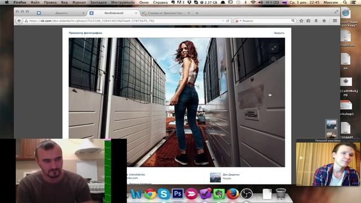Open the Вид menu
361x203 pixels.
pos(64,2)
